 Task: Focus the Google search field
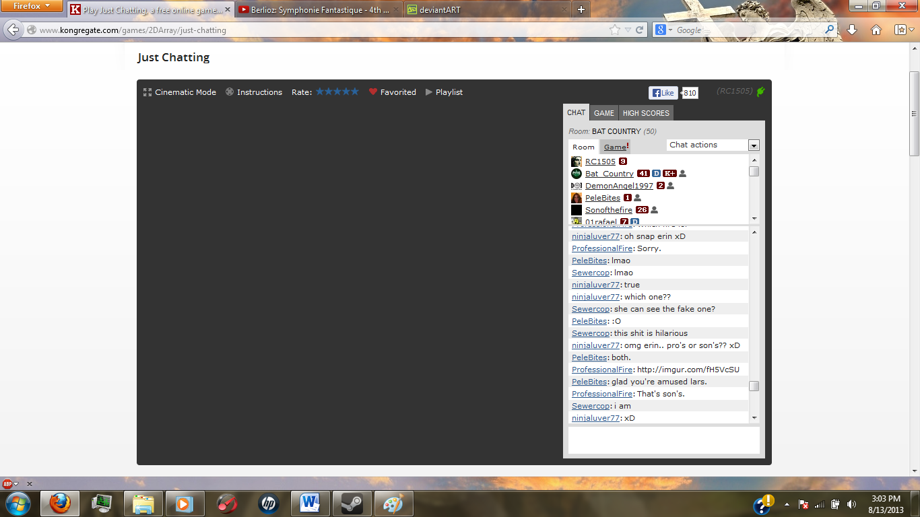pyautogui.click(x=749, y=30)
